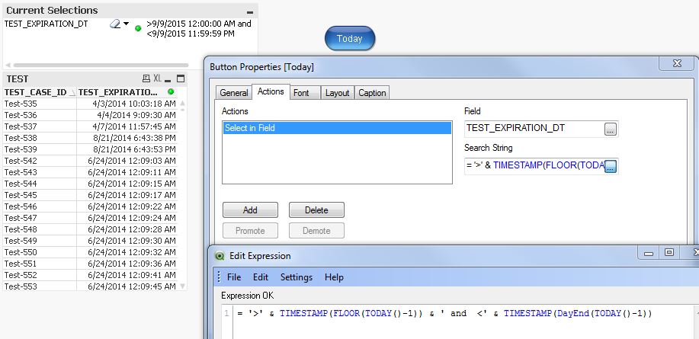Open the Settings menu in Edit Expression
Viewport: 699px width, 339px height.
tap(297, 277)
